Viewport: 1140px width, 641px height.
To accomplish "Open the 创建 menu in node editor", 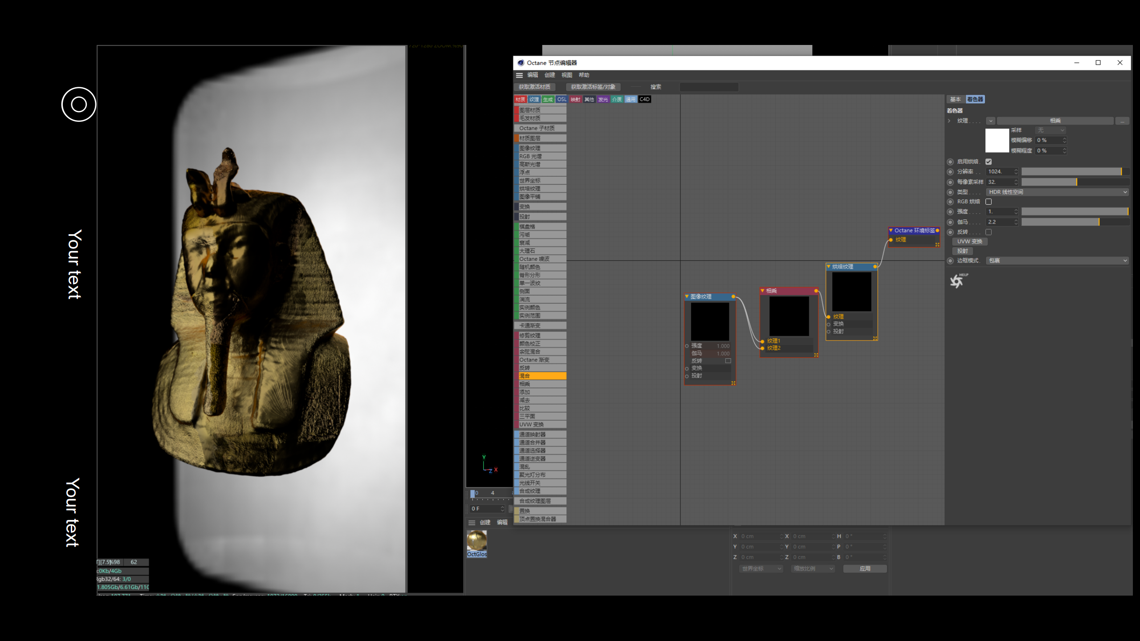I will point(550,75).
